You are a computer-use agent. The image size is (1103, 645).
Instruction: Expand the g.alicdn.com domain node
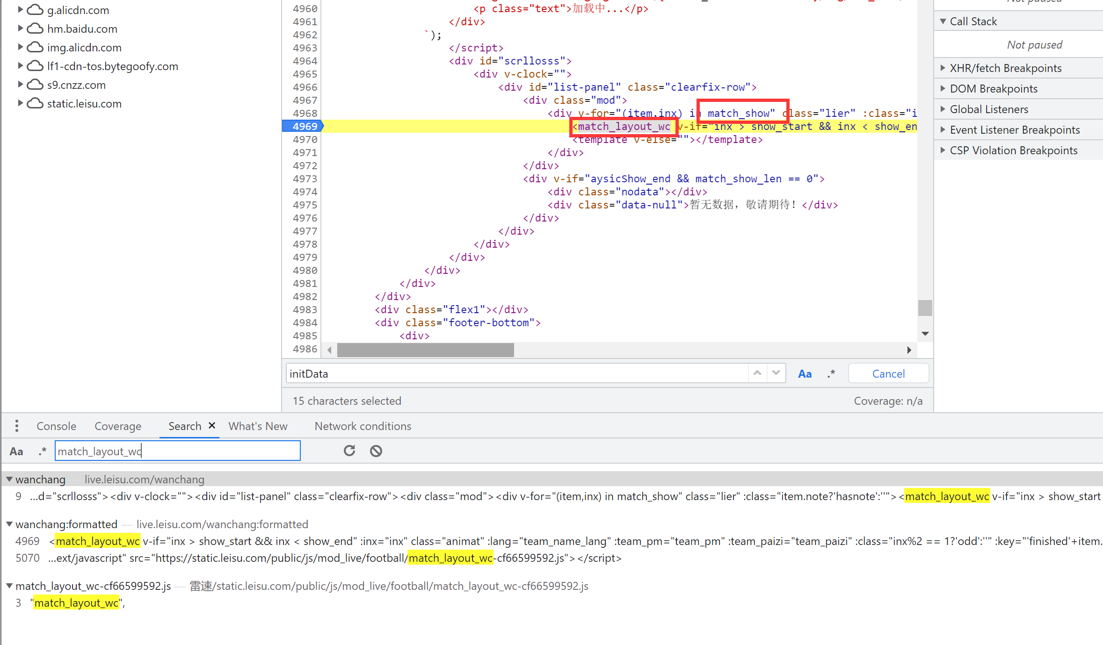(20, 9)
